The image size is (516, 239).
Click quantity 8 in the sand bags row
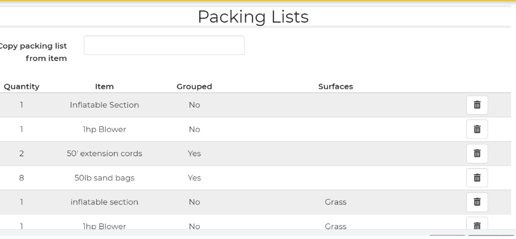[22, 178]
